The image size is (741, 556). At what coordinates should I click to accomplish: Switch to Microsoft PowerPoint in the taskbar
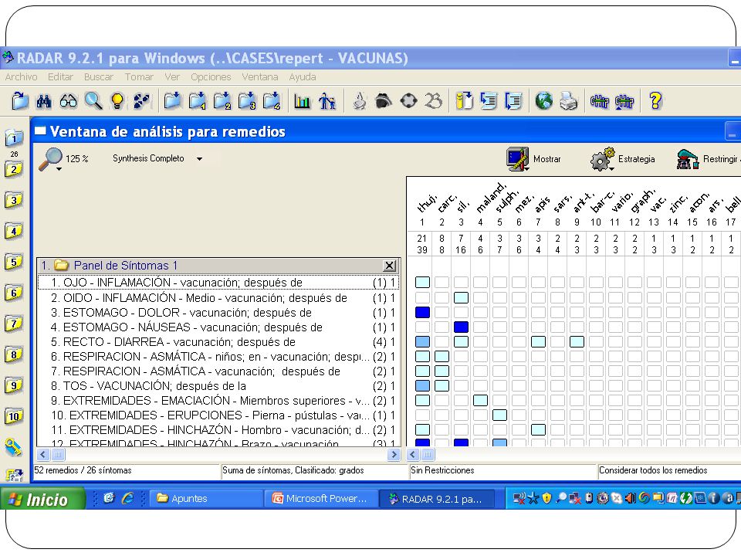point(321,498)
